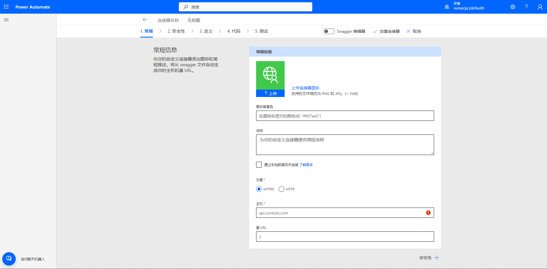Open the chatbot icon button
The height and width of the screenshot is (269, 547).
[9, 259]
